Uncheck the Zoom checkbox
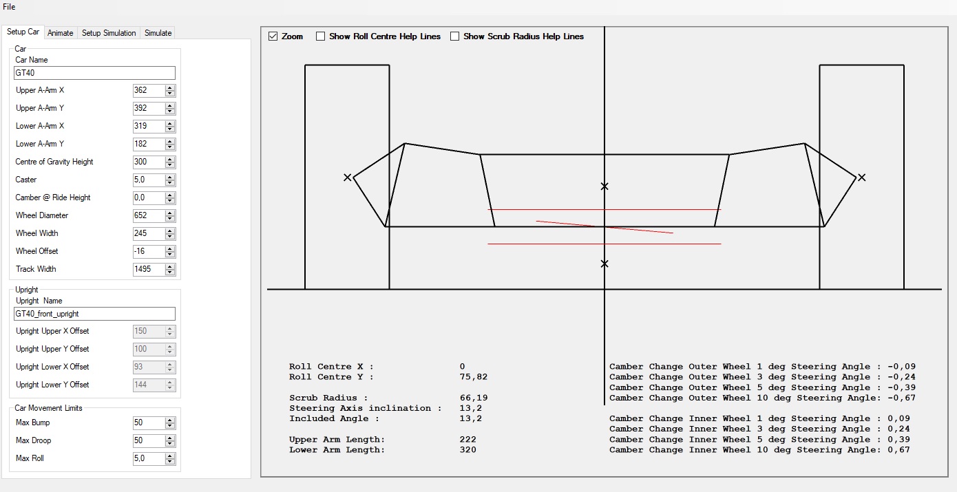The width and height of the screenshot is (957, 492). (273, 36)
